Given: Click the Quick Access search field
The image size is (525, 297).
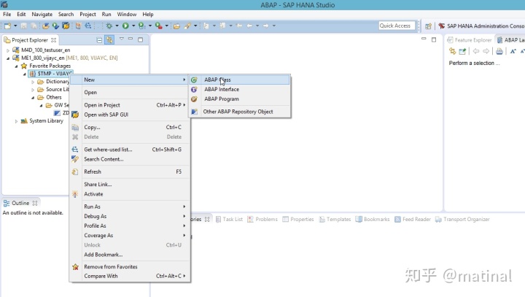Looking at the screenshot, I should (x=397, y=26).
